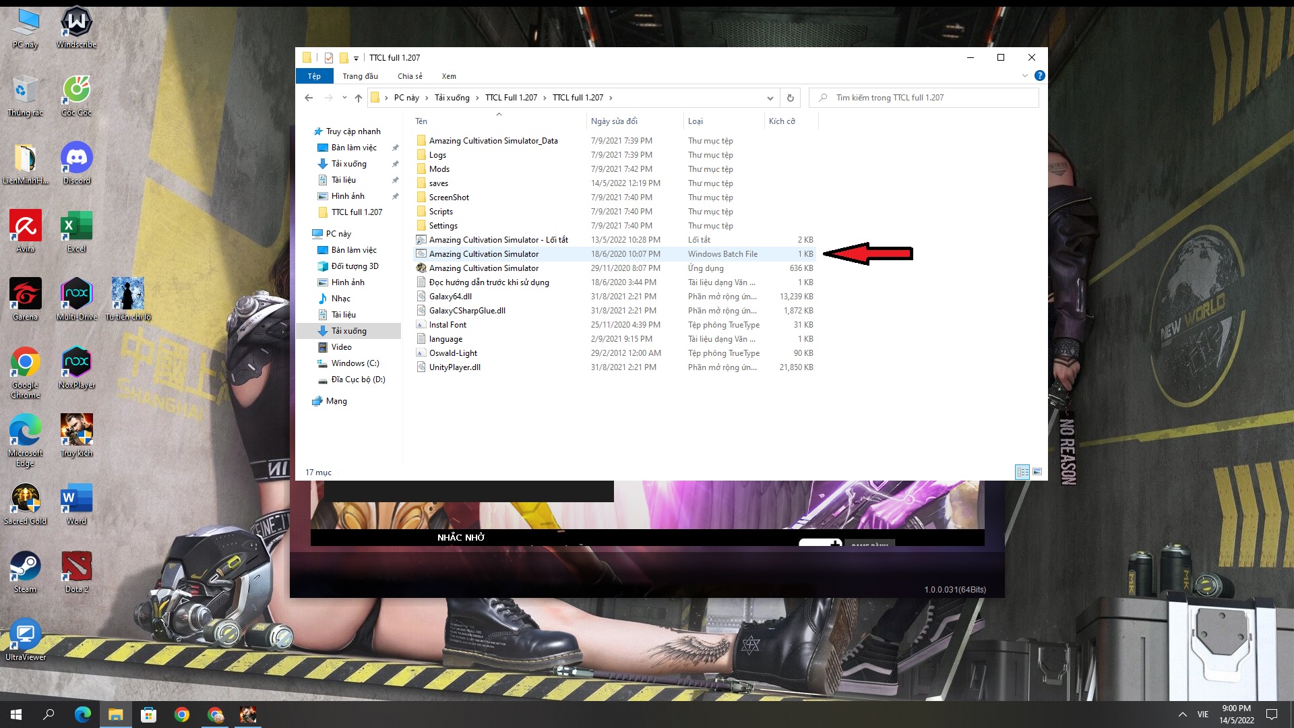1294x728 pixels.
Task: Sort files by the Ngày sửa đổi column
Action: click(614, 121)
